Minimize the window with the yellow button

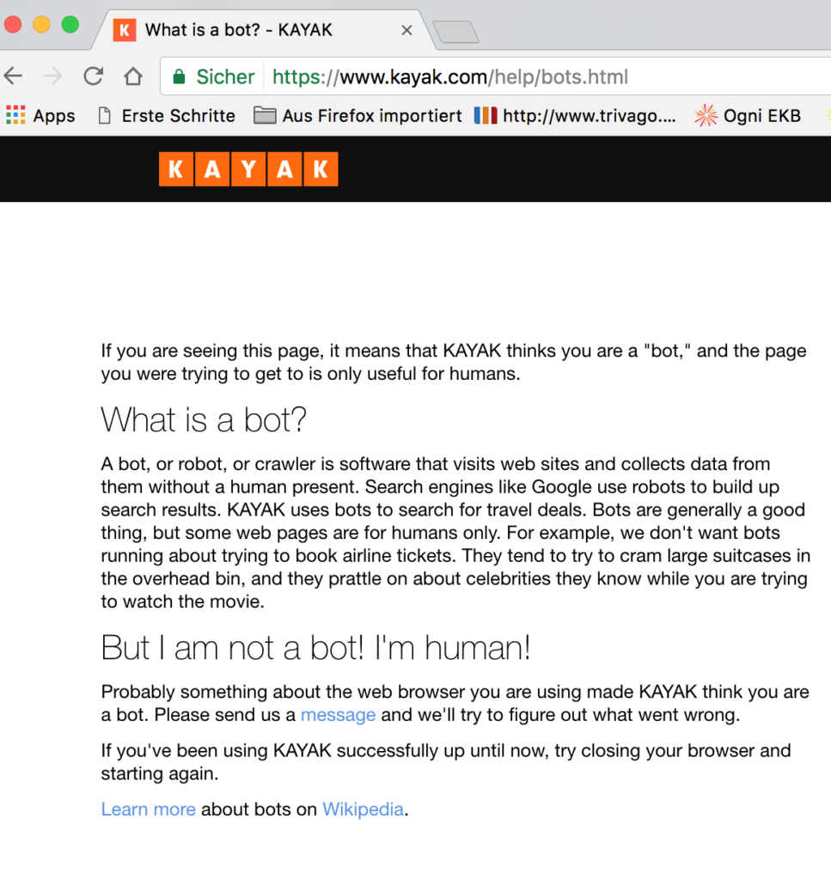point(41,25)
